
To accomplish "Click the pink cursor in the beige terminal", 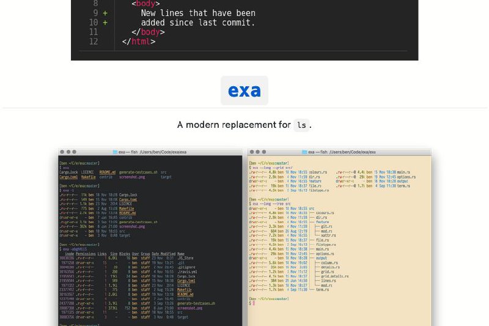I will coord(254,303).
